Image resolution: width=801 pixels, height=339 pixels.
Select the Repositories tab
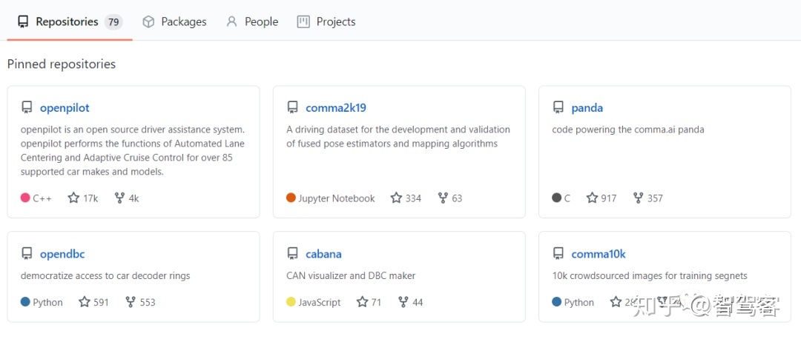tap(70, 22)
